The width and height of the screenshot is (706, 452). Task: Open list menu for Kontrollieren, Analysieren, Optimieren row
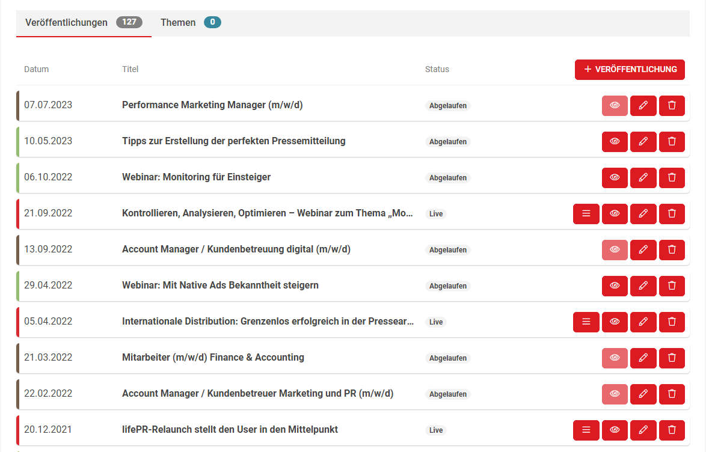[586, 213]
